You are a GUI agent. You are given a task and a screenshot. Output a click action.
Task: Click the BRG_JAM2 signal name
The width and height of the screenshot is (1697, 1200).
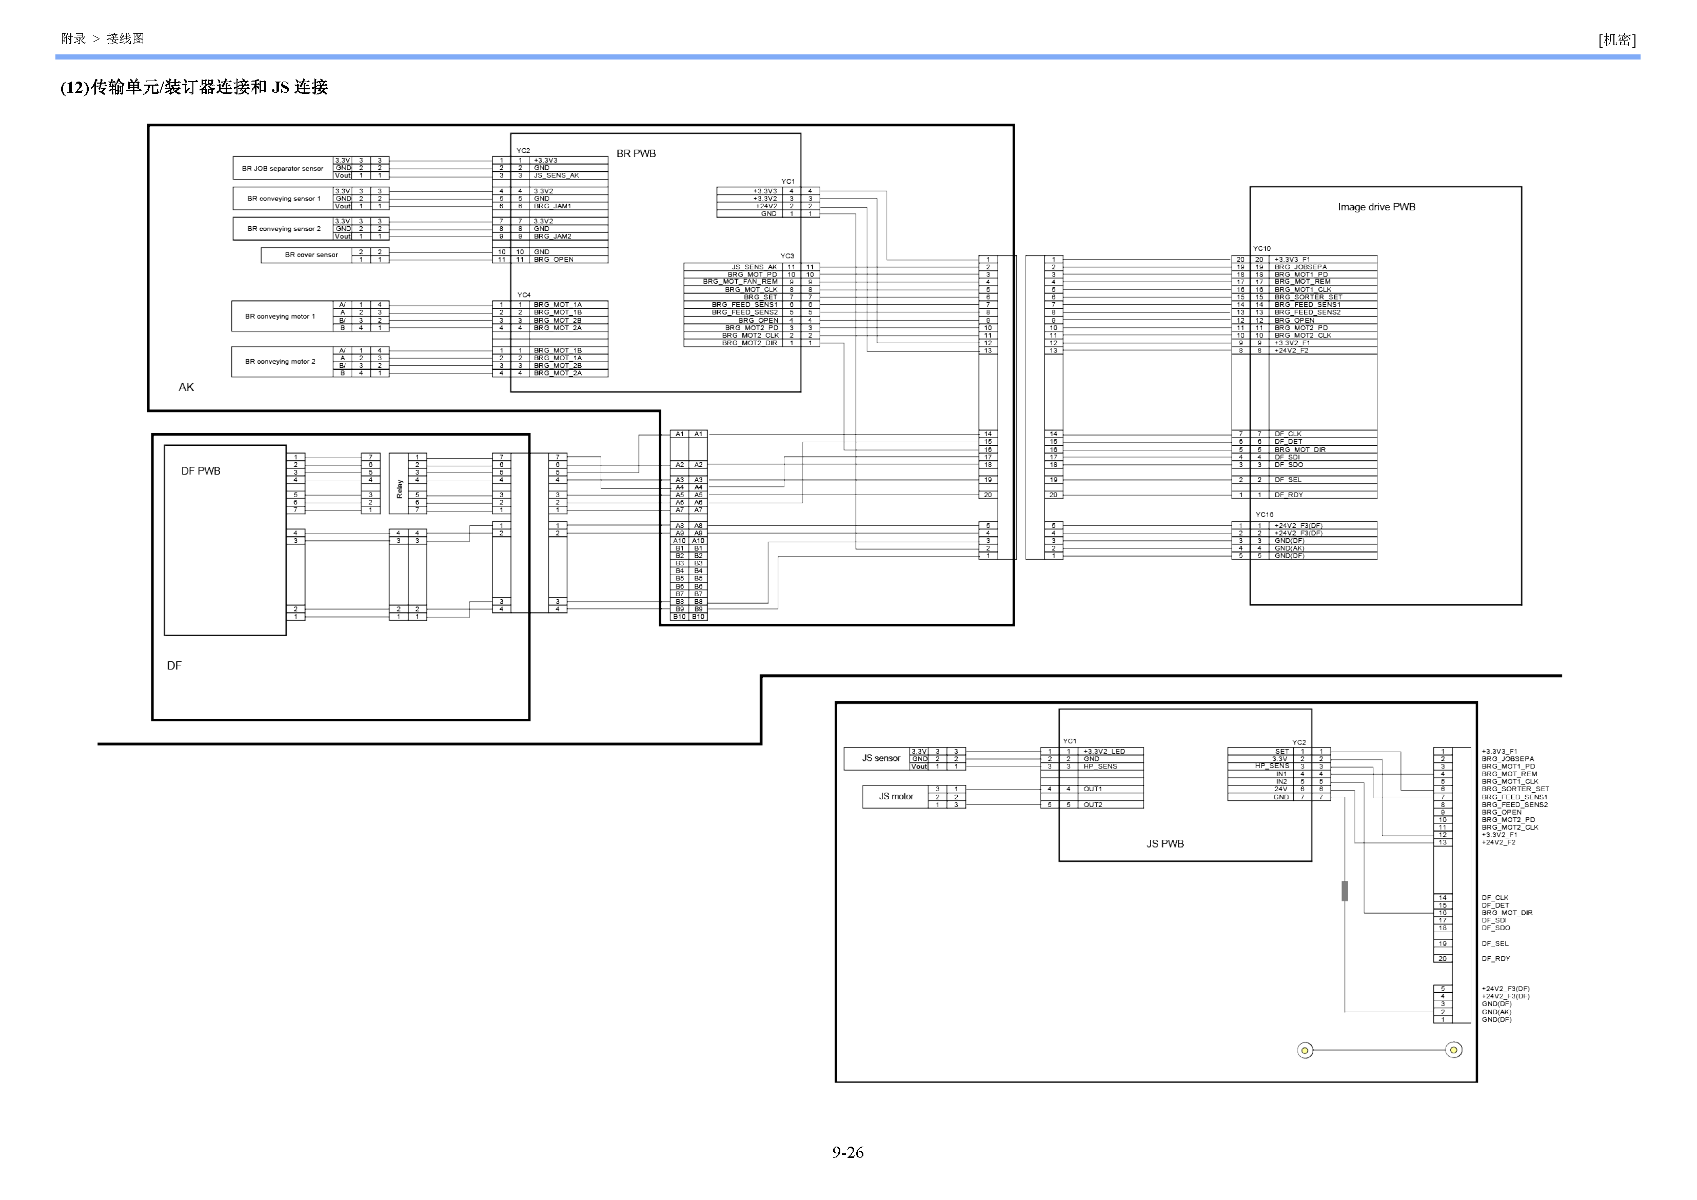tap(552, 237)
